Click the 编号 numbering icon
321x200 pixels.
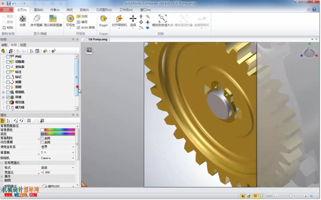click(x=82, y=22)
